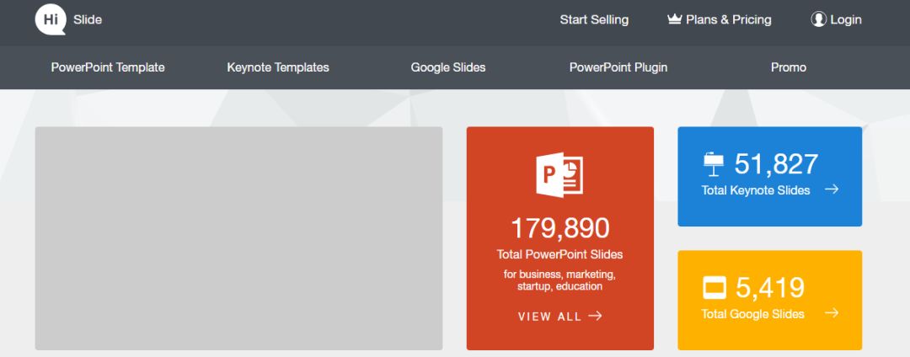Open the Promo menu item
The image size is (910, 357).
pyautogui.click(x=788, y=67)
